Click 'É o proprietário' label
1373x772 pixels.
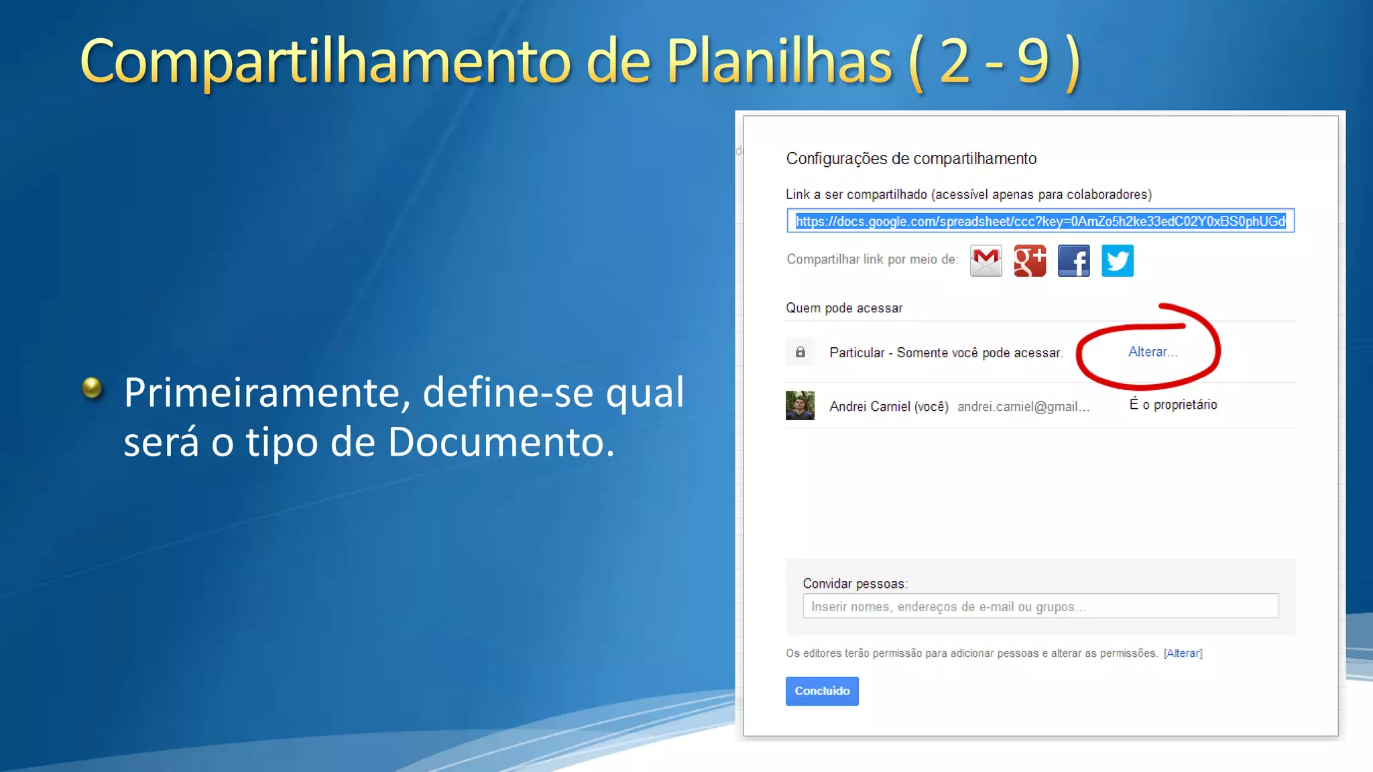(x=1173, y=404)
